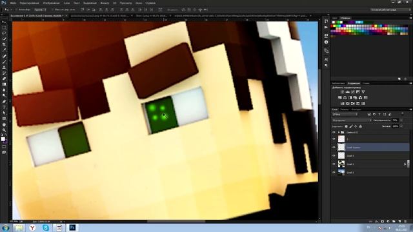Open the Layers panel flyout menu
The height and width of the screenshot is (232, 413).
(410, 110)
